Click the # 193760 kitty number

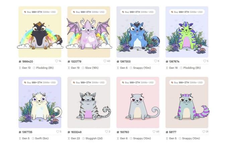[x=123, y=132]
